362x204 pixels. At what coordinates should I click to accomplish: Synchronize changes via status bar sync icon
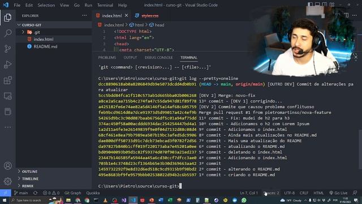point(35,193)
